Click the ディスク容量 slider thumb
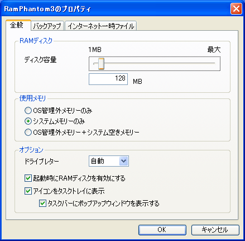The image size is (245, 241). 101,64
